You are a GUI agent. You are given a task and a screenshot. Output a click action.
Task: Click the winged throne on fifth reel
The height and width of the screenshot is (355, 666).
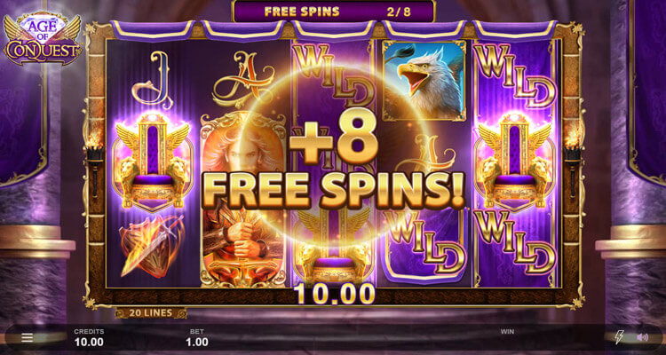[514, 162]
